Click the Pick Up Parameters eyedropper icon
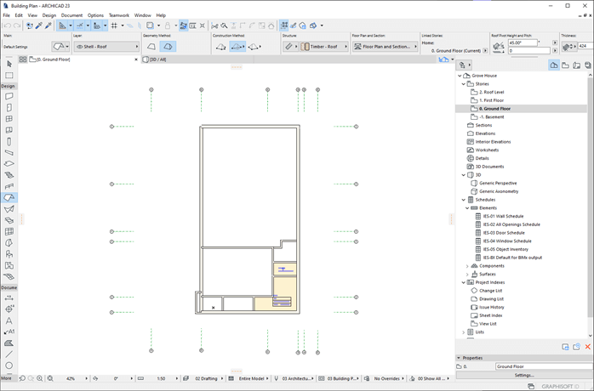This screenshot has height=391, width=594. pyautogui.click(x=39, y=25)
